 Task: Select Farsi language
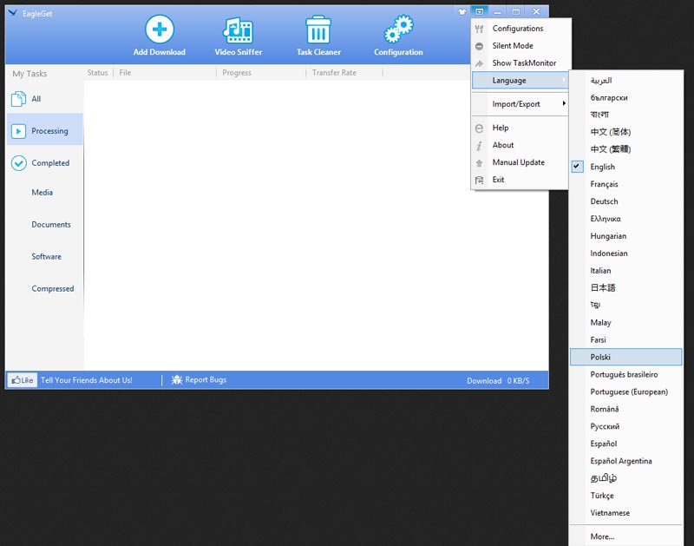[x=625, y=339]
